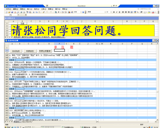Click the AutoSum sigma icon

[x=59, y=12]
